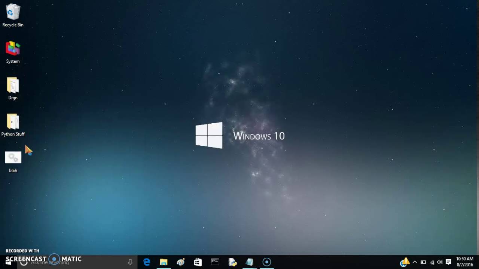Viewport: 479px width, 269px height.
Task: Open the Action Center notifications
Action: click(x=449, y=262)
